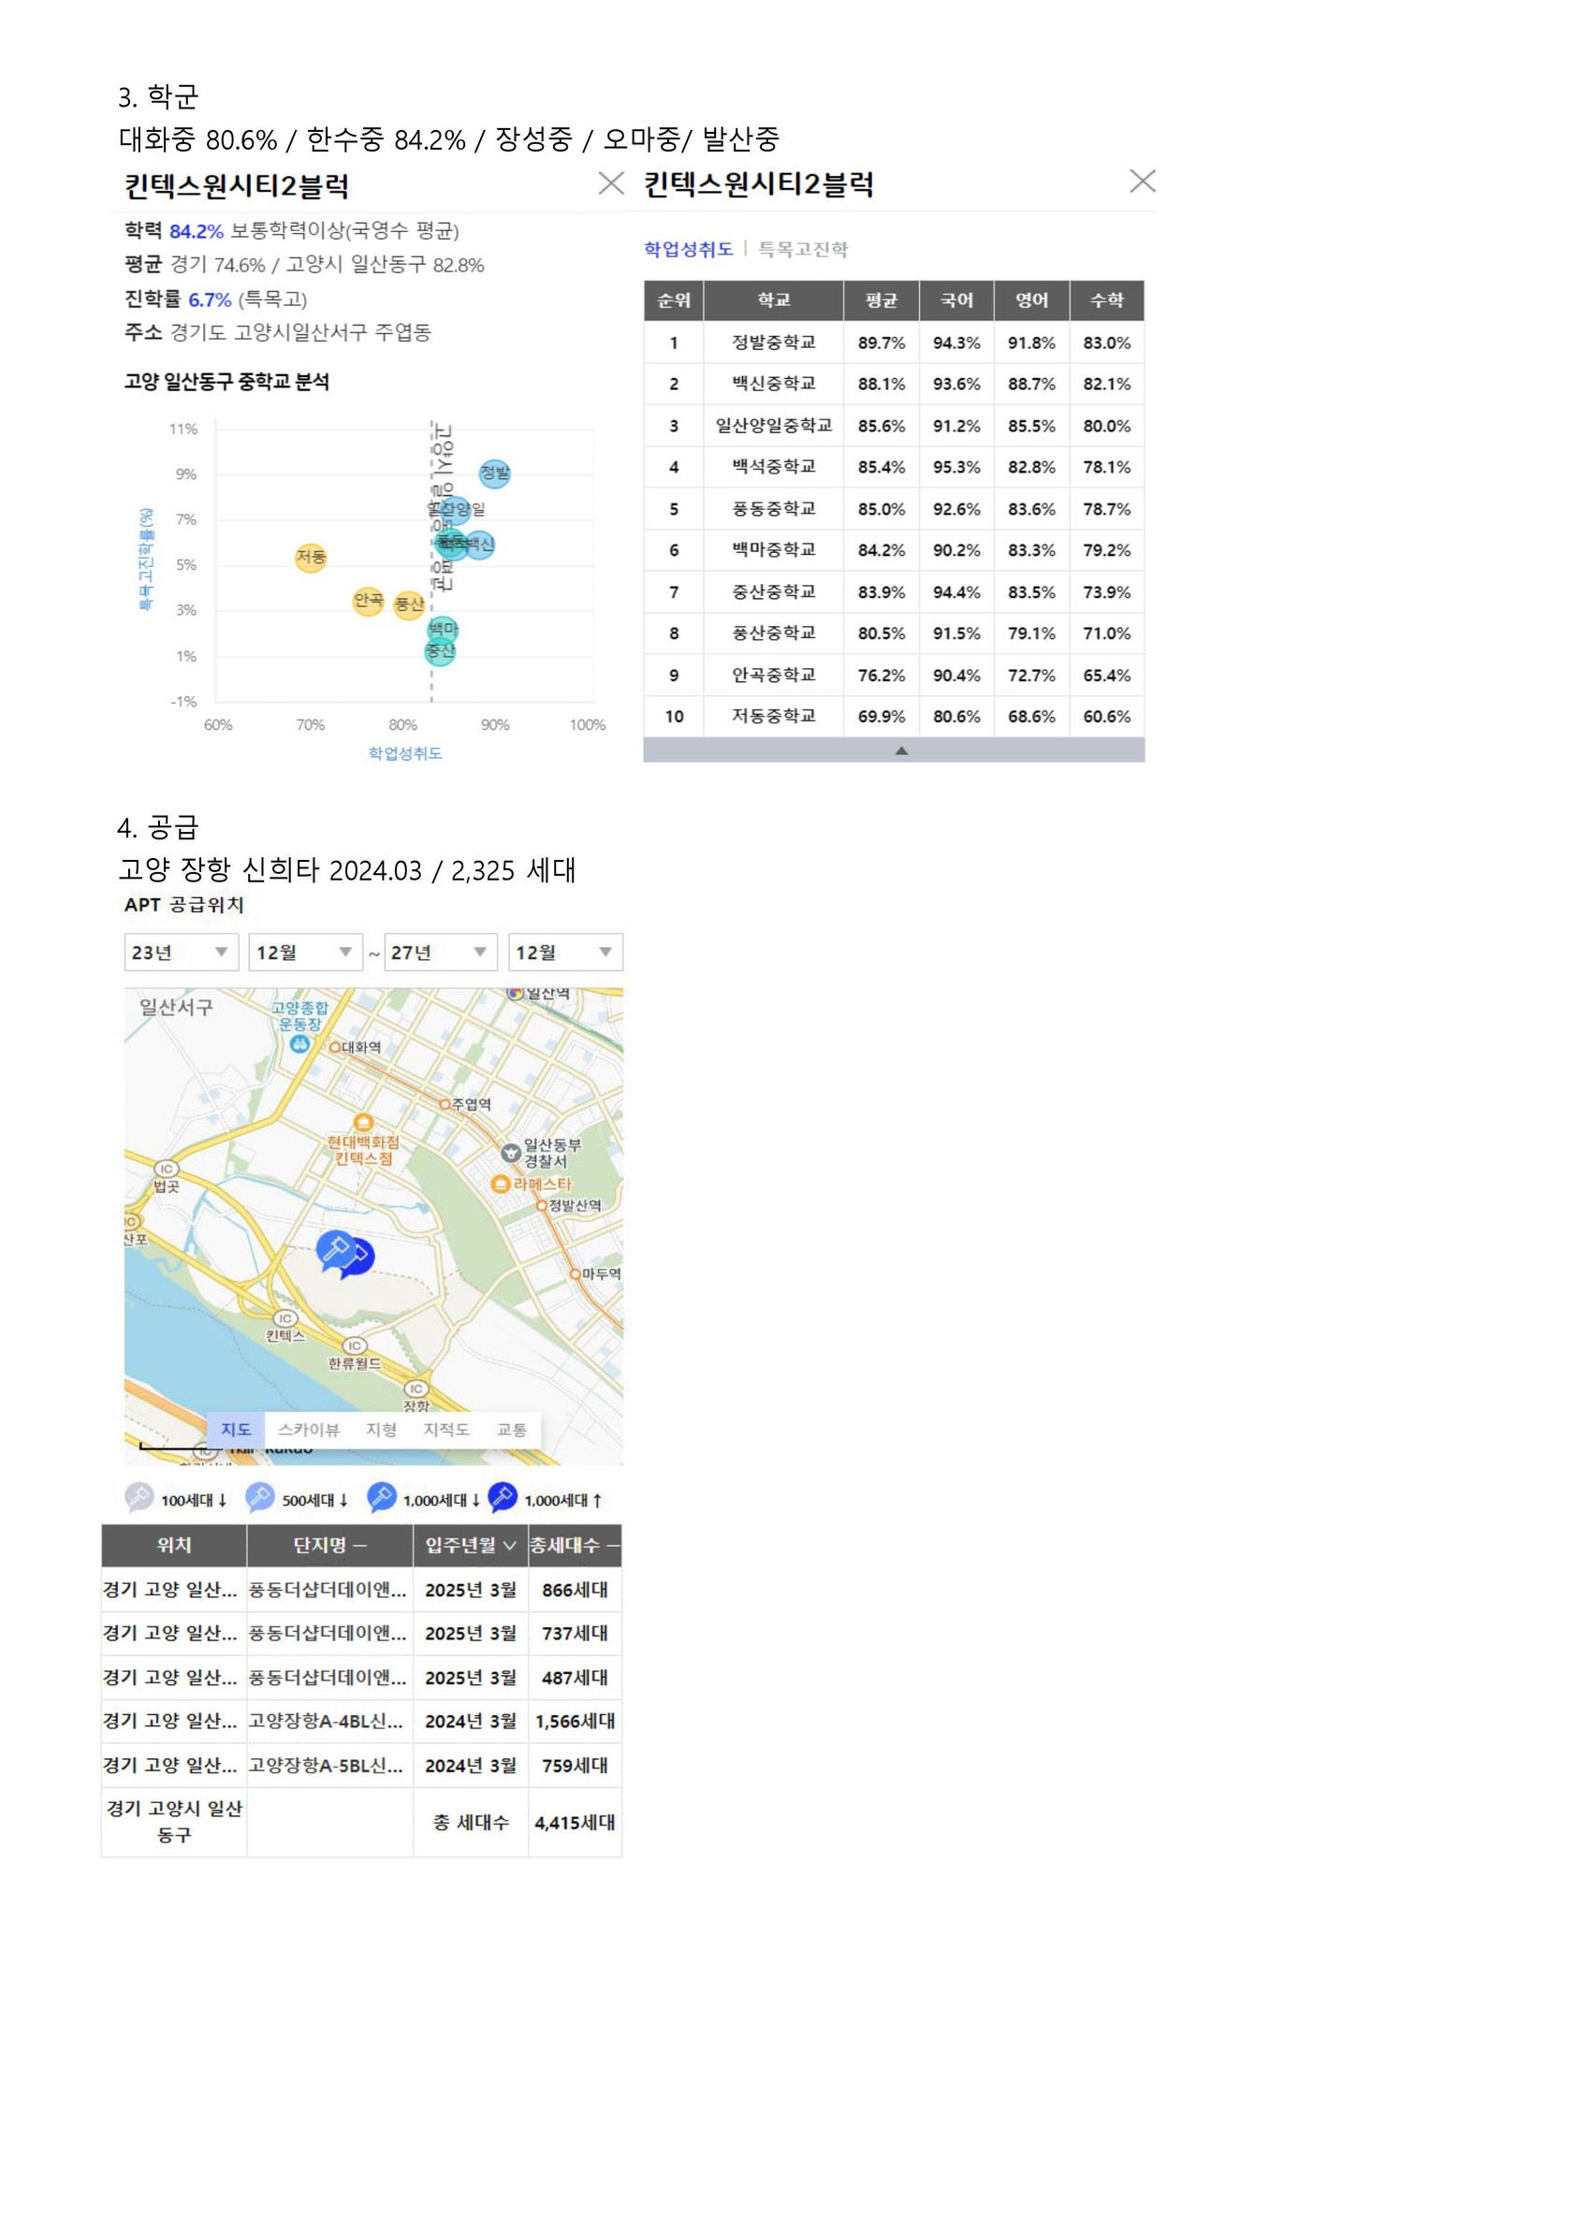Close the left 킨텍스원시티2블럭 panel

pyautogui.click(x=611, y=183)
